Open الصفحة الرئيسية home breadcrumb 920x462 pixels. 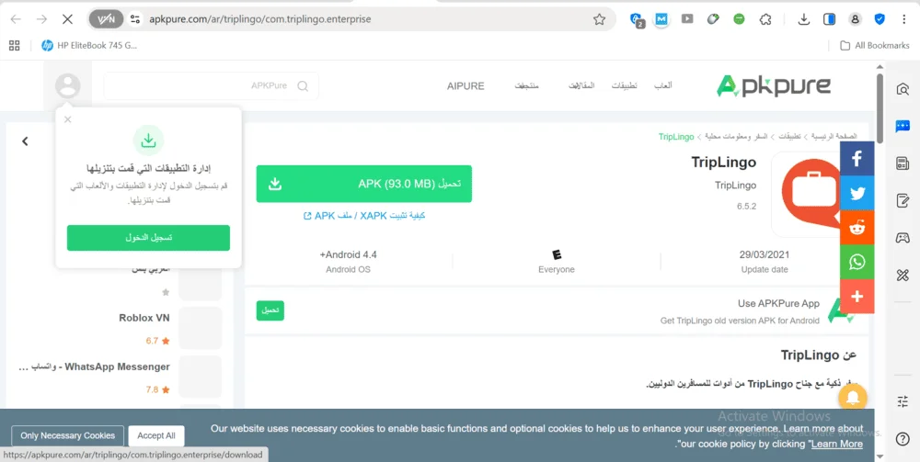pyautogui.click(x=834, y=137)
